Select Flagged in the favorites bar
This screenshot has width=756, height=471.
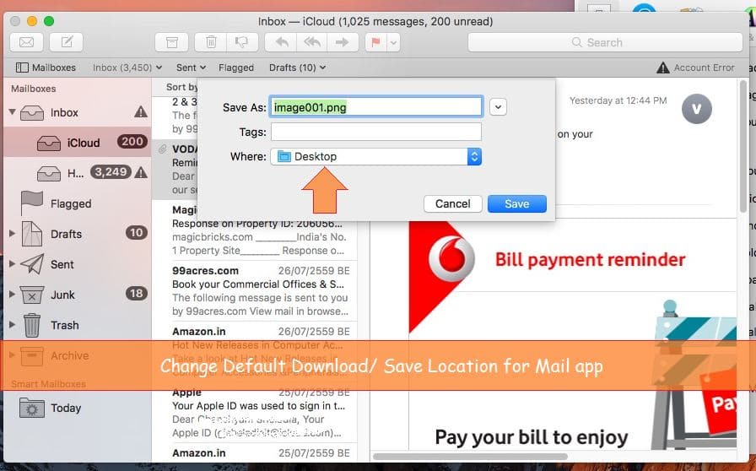[235, 68]
